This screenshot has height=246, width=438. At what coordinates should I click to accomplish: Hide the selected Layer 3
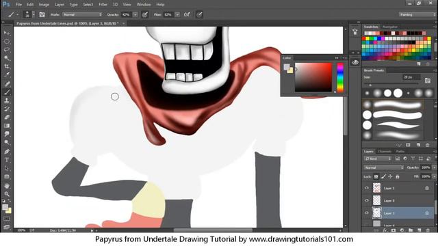click(367, 213)
